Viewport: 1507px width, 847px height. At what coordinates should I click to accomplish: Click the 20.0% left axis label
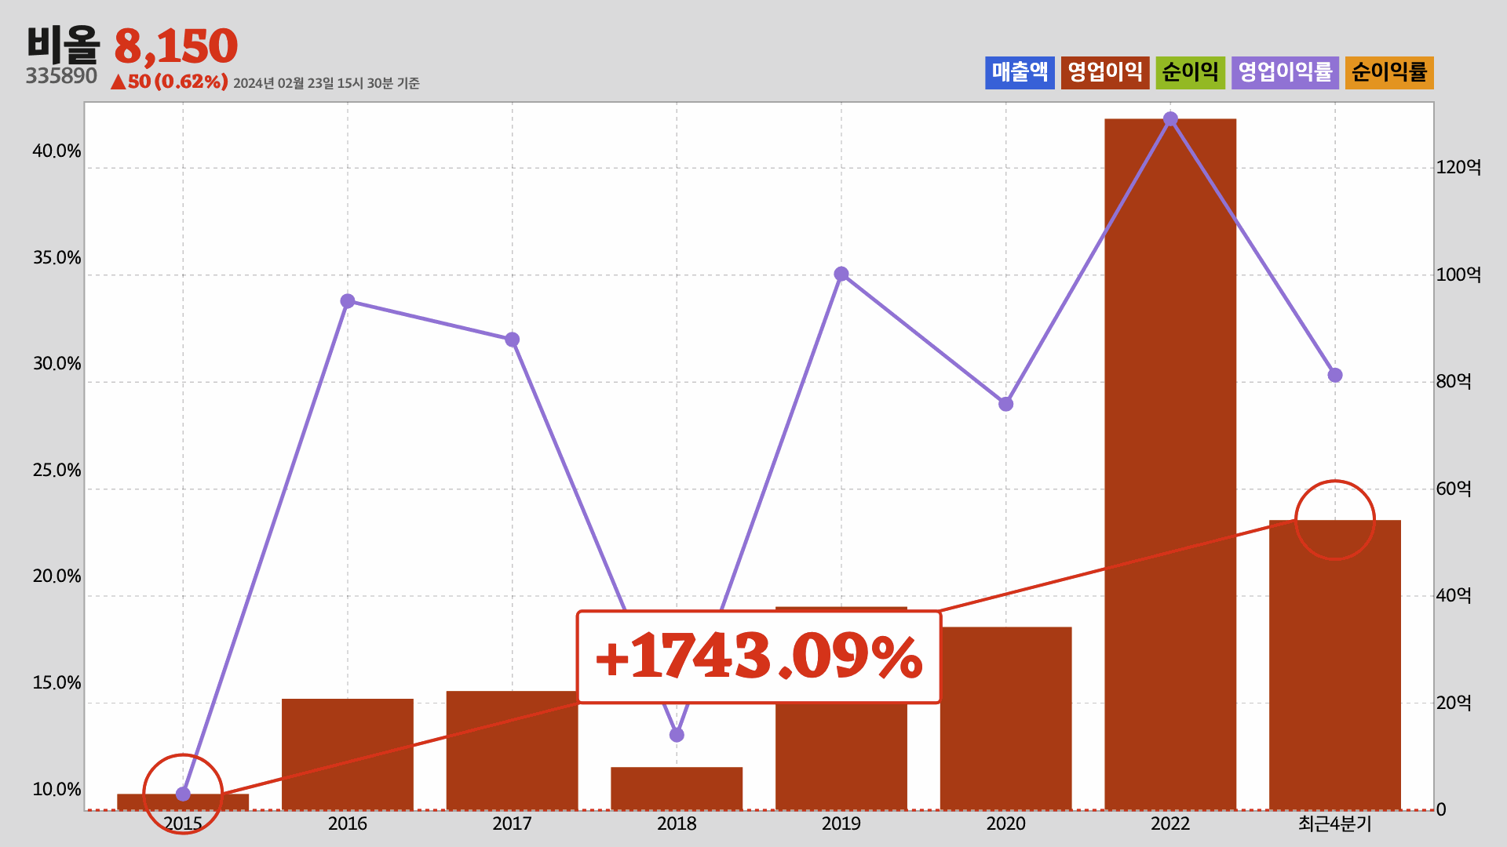57,576
